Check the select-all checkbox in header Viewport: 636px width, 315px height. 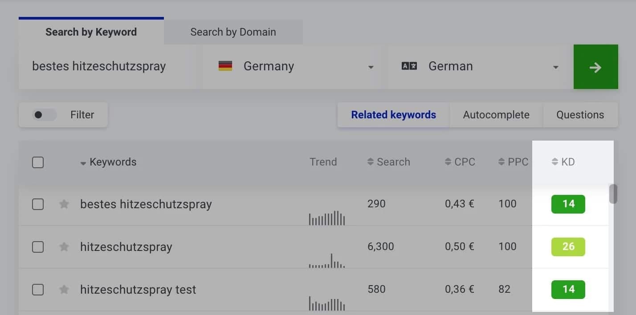click(x=38, y=162)
